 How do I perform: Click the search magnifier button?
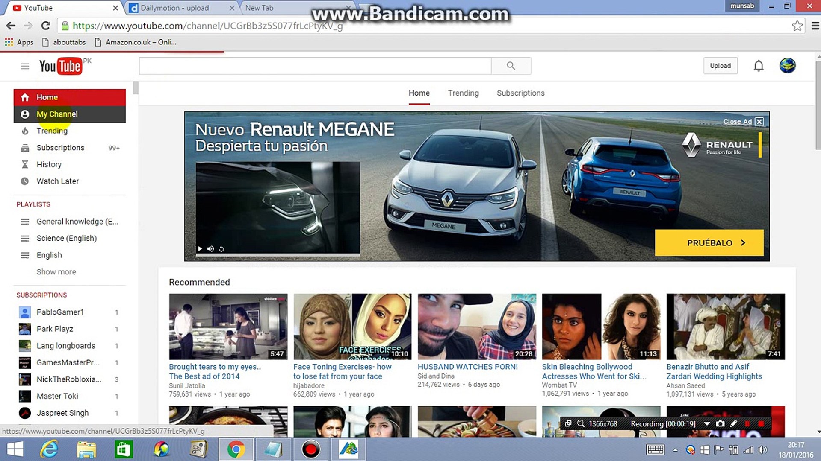[511, 66]
